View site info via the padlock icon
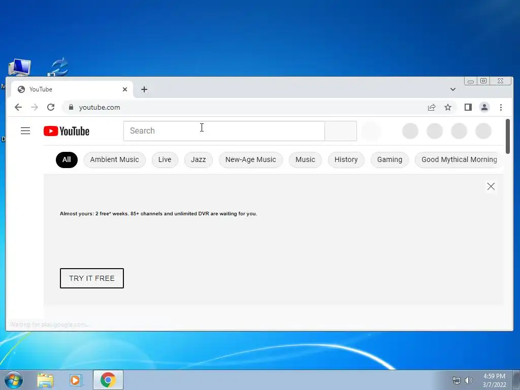The image size is (520, 390). point(71,107)
